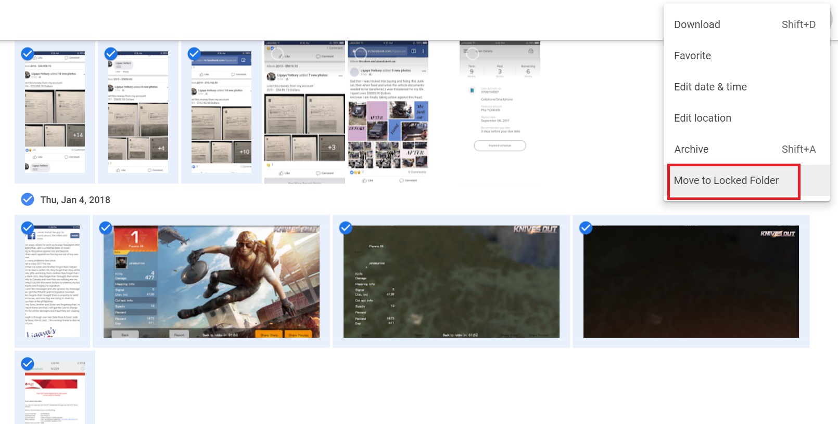This screenshot has width=838, height=424.
Task: Open the before/after car collage thumbnail
Action: [388, 112]
